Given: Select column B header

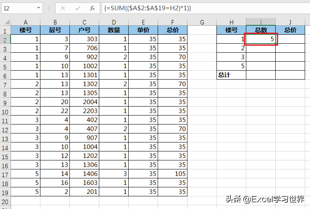Looking at the screenshot, I should (55, 22).
